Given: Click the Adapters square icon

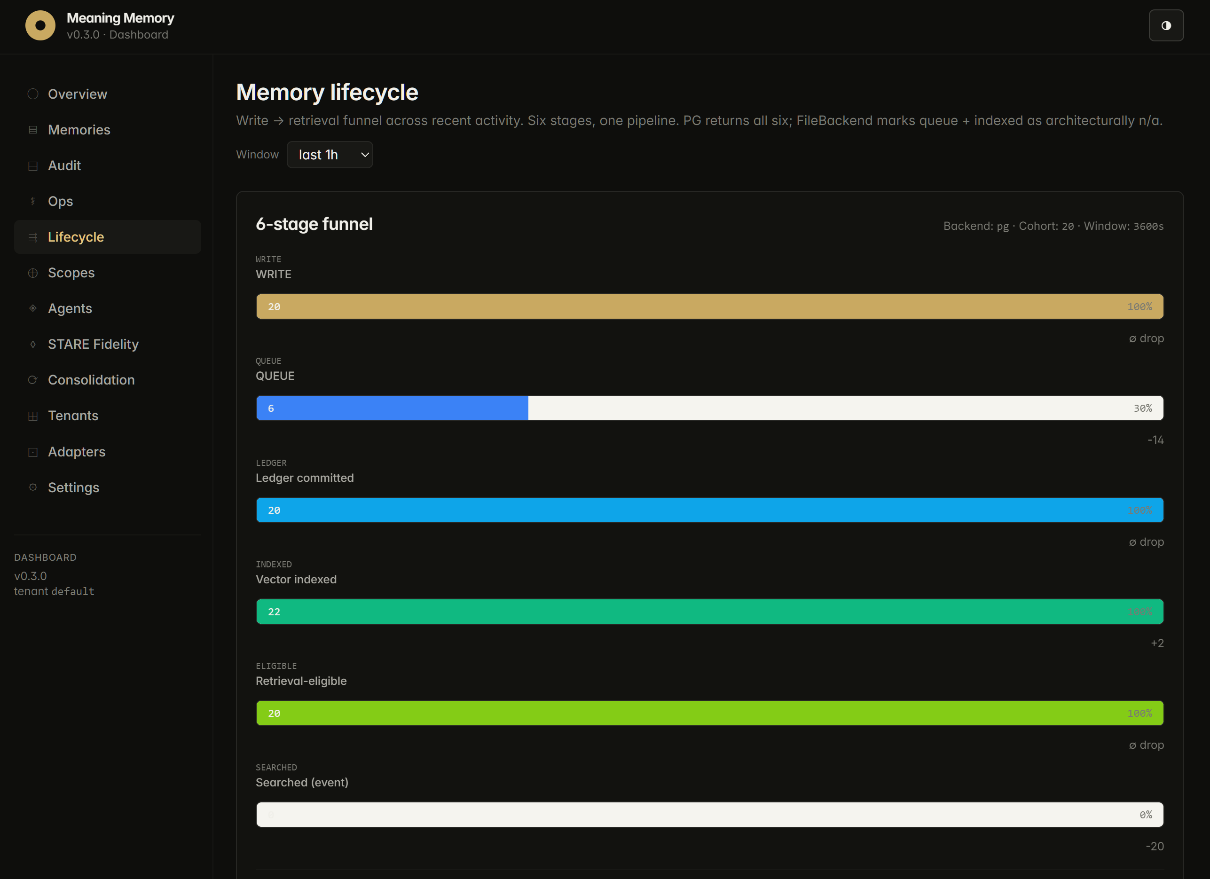Looking at the screenshot, I should [x=33, y=452].
